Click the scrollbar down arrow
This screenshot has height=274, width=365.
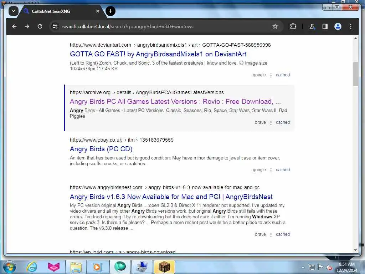coord(355,250)
